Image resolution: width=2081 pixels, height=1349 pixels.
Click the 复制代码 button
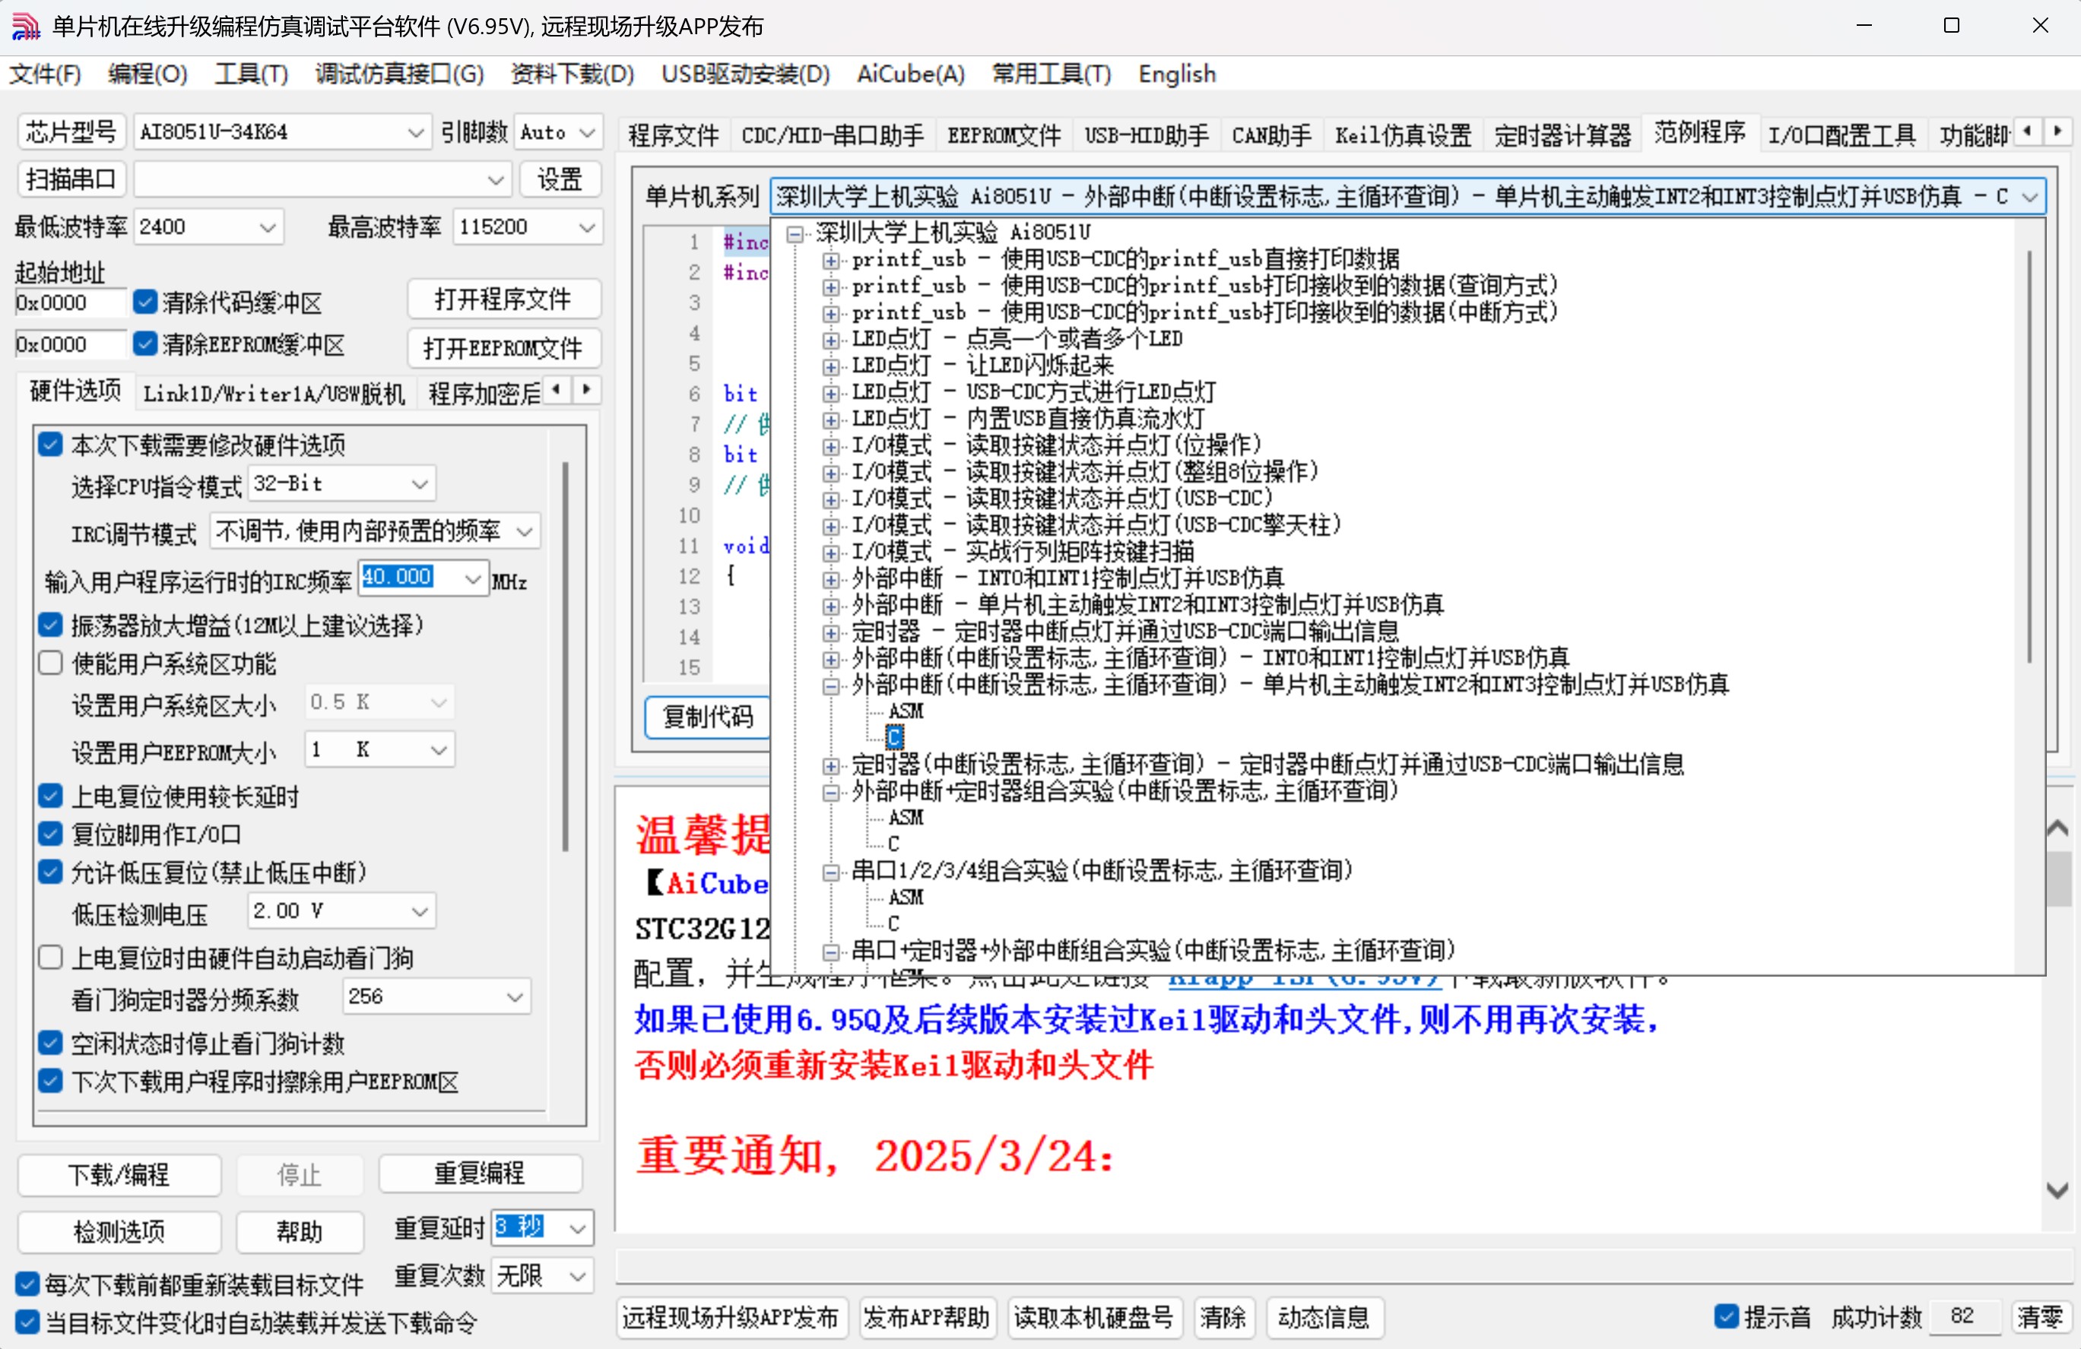[x=707, y=717]
